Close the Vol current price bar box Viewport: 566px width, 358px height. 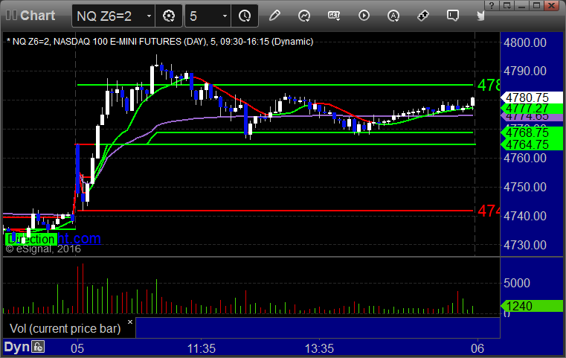coord(130,322)
